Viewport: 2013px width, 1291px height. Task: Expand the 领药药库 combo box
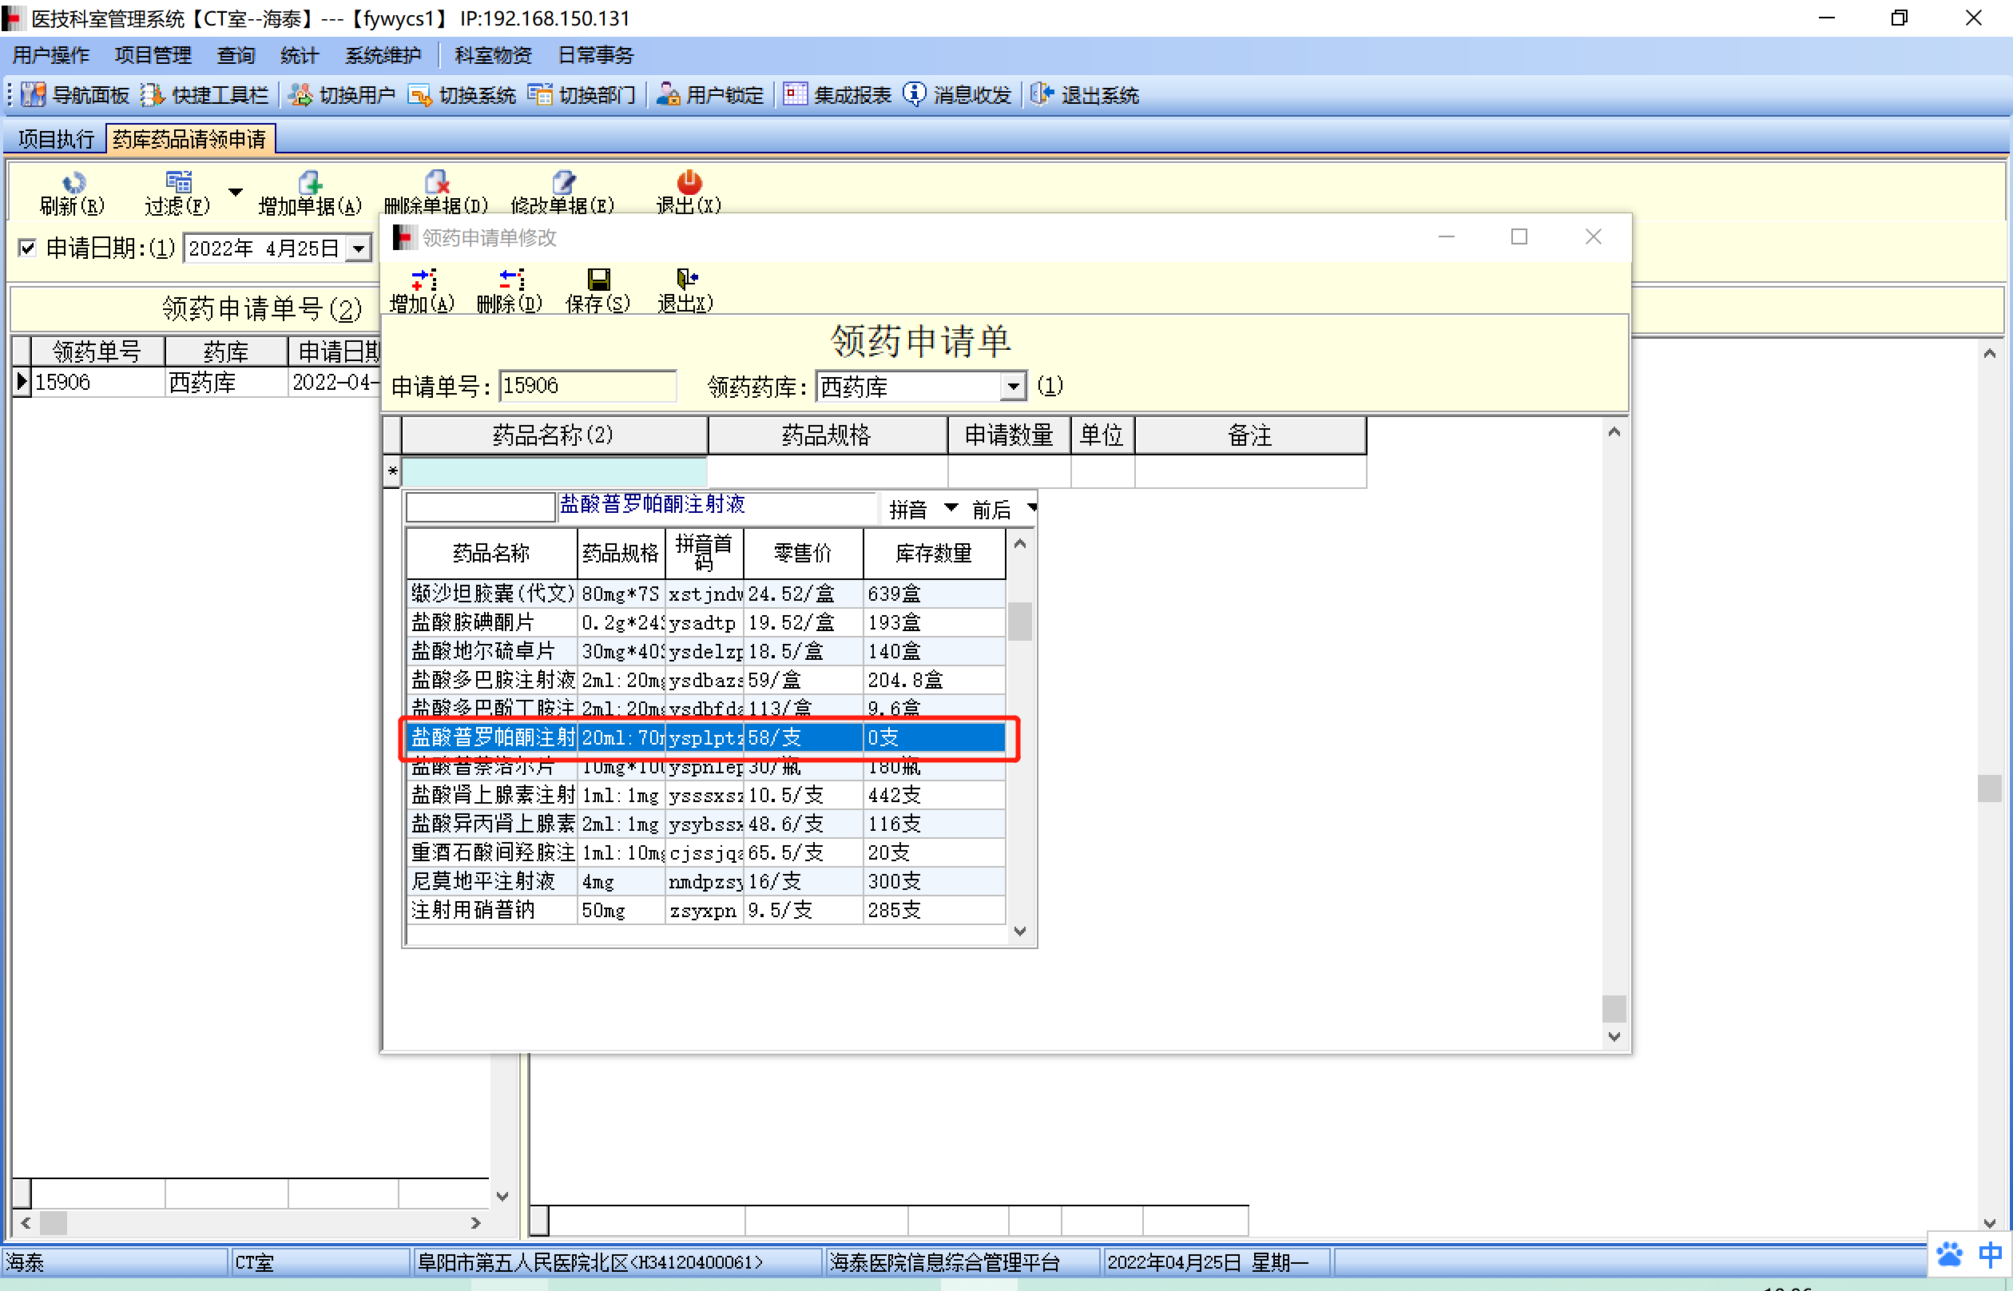(x=1013, y=387)
